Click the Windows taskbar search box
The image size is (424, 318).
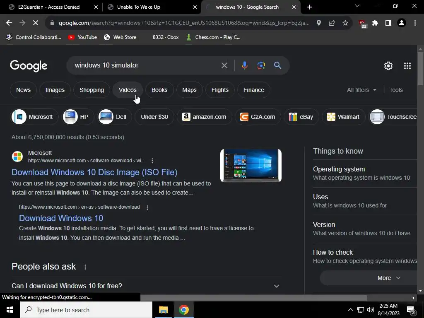coord(86,310)
